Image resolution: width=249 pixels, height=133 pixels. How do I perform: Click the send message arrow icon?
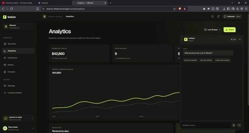239,125
